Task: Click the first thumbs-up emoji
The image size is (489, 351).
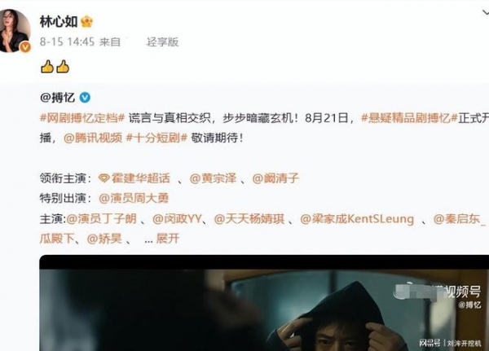Action: (x=47, y=67)
